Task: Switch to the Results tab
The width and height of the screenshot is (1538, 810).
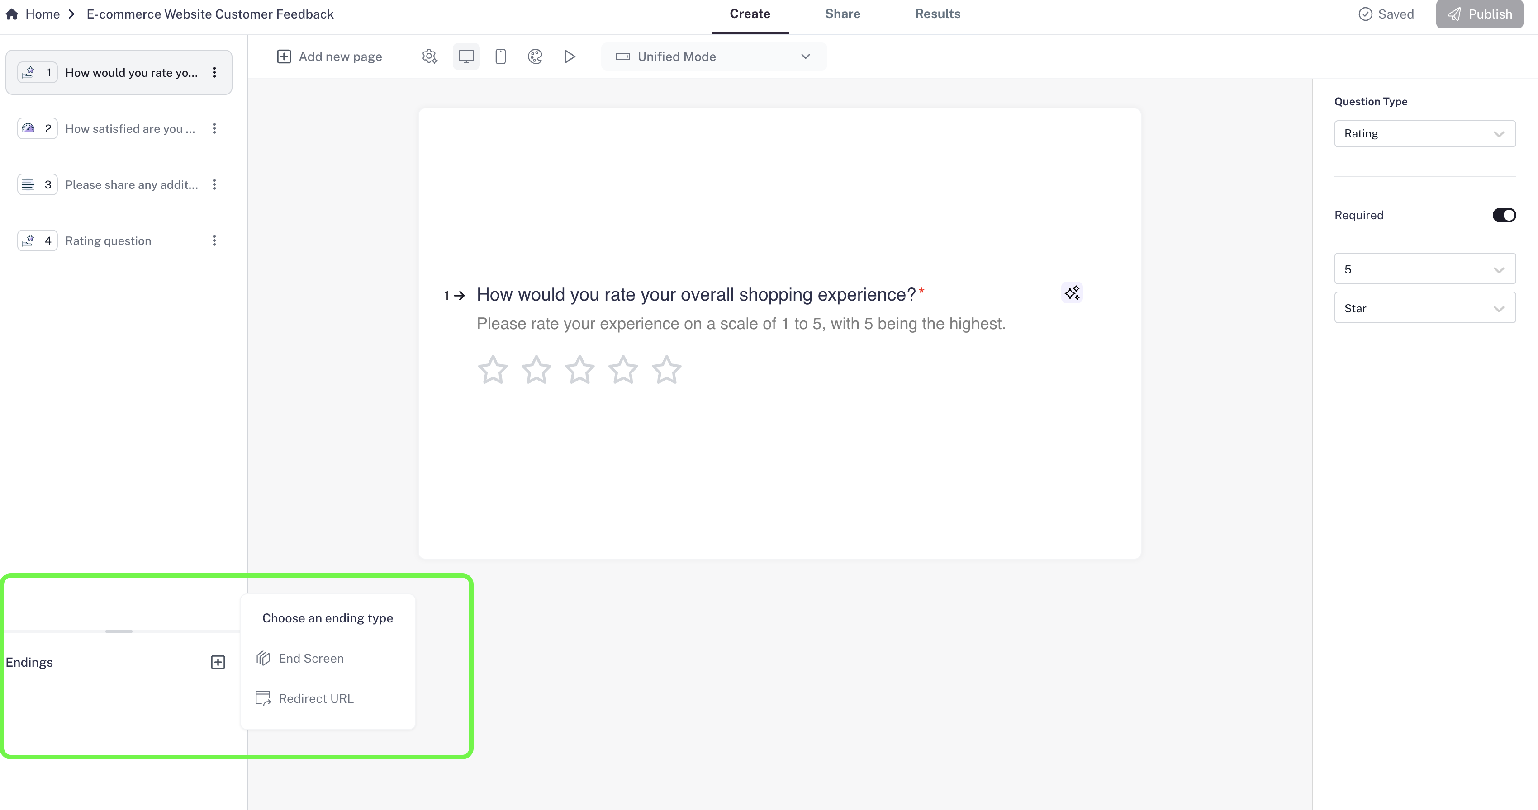Action: [x=937, y=14]
